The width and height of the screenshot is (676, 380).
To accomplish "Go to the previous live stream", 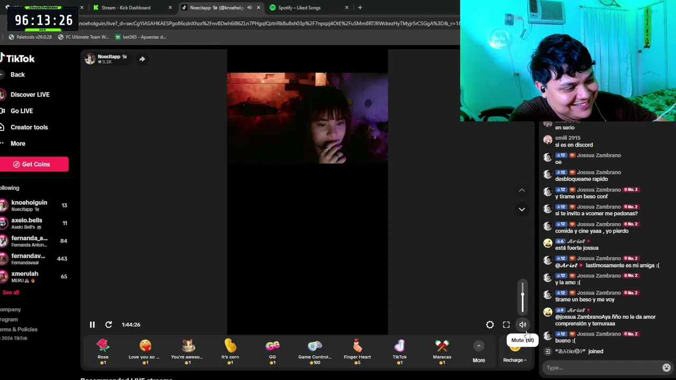I will pyautogui.click(x=522, y=191).
